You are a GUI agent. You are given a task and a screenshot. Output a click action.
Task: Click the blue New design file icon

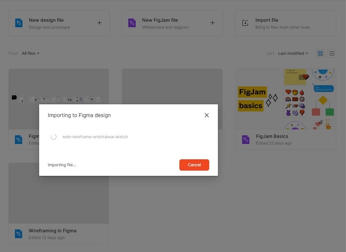click(19, 23)
